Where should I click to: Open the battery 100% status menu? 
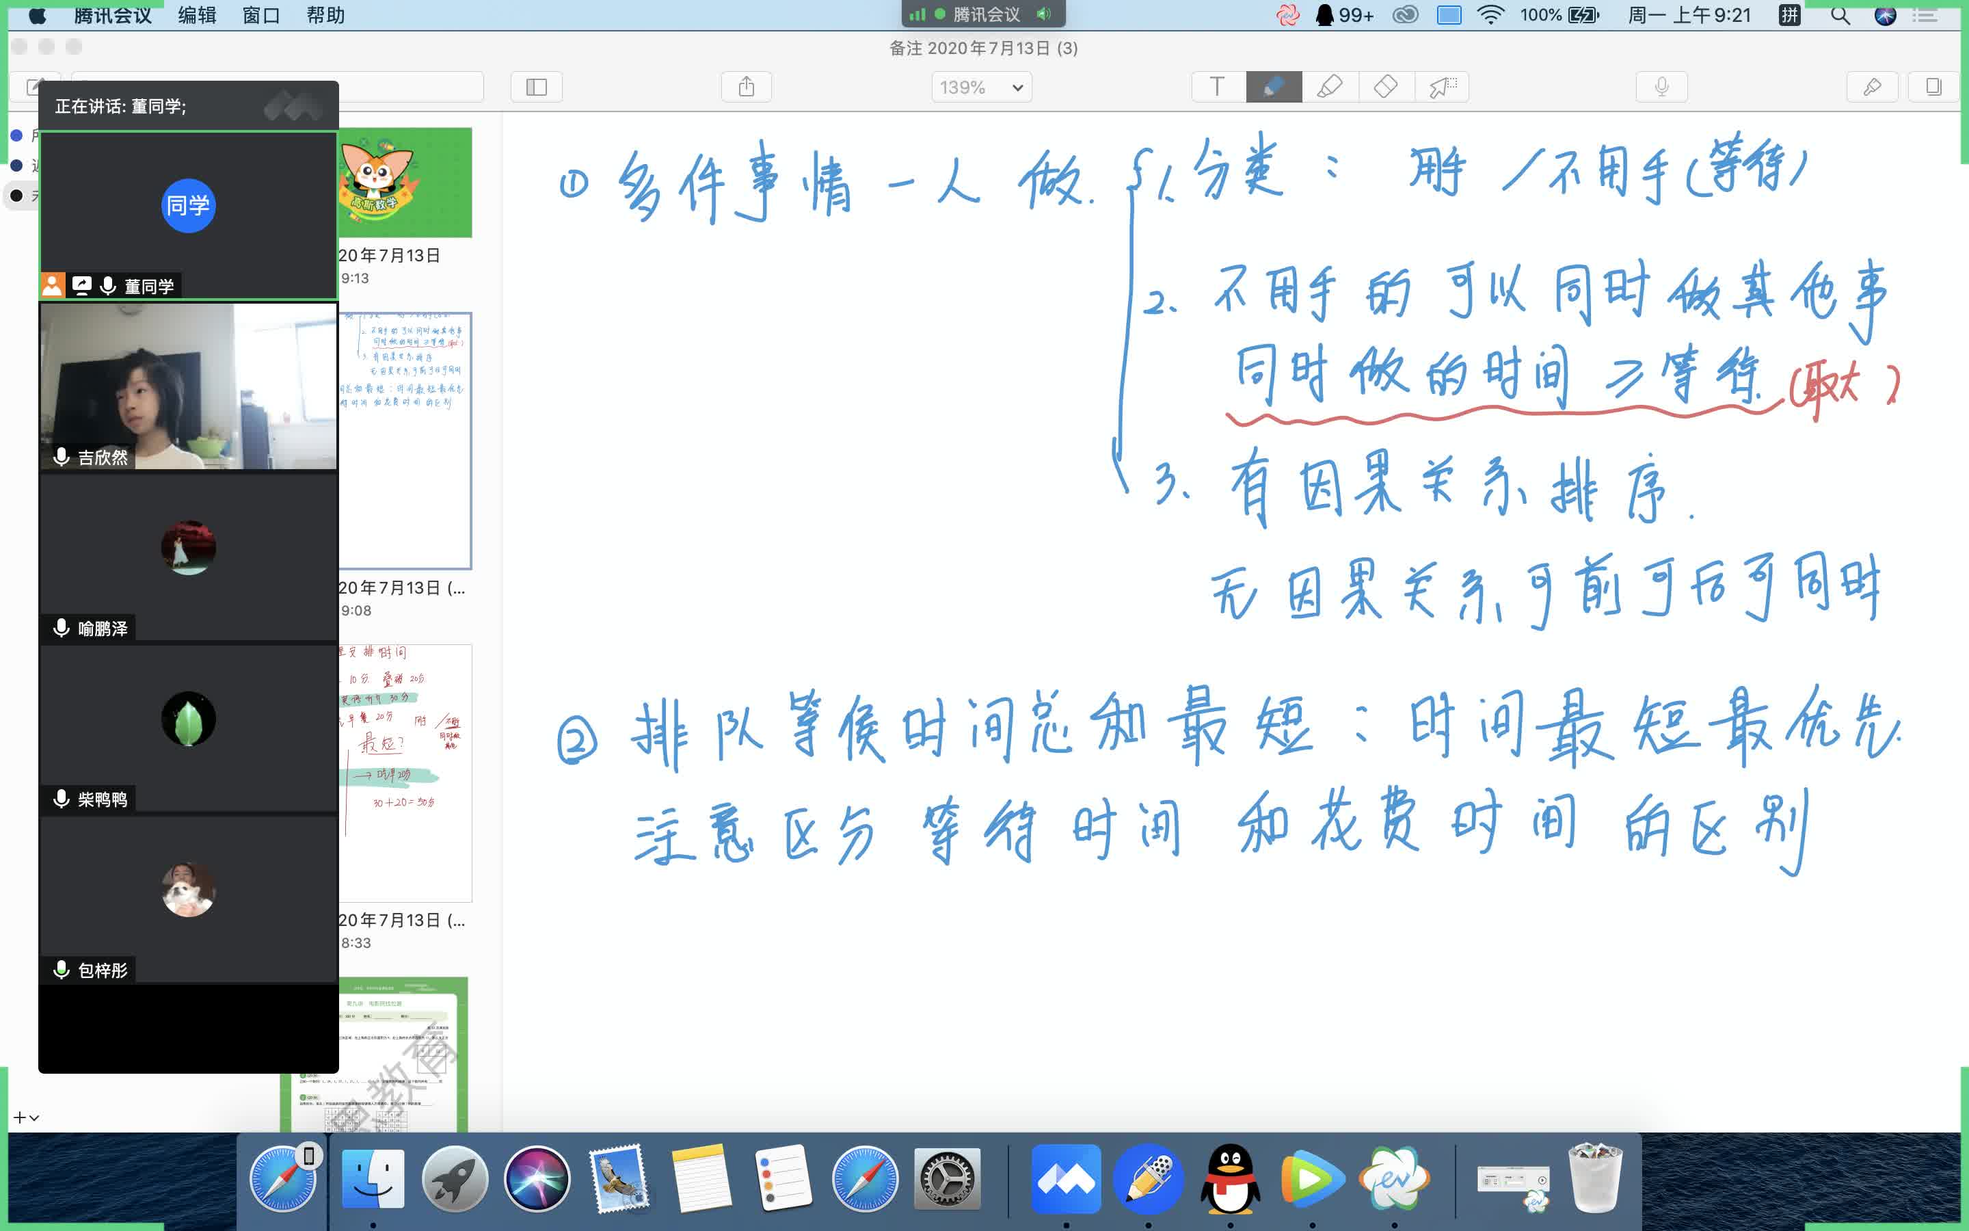[x=1559, y=14]
